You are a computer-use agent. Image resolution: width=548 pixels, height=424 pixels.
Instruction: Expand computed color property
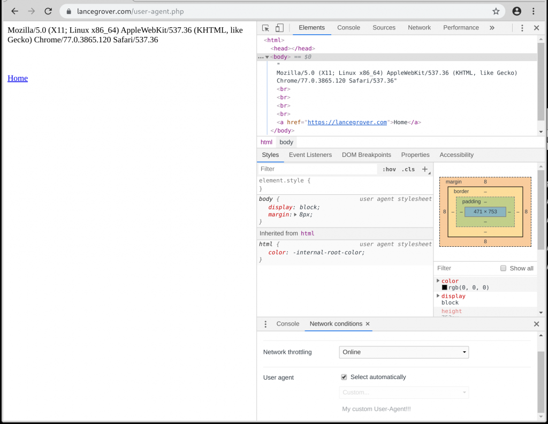tap(438, 281)
